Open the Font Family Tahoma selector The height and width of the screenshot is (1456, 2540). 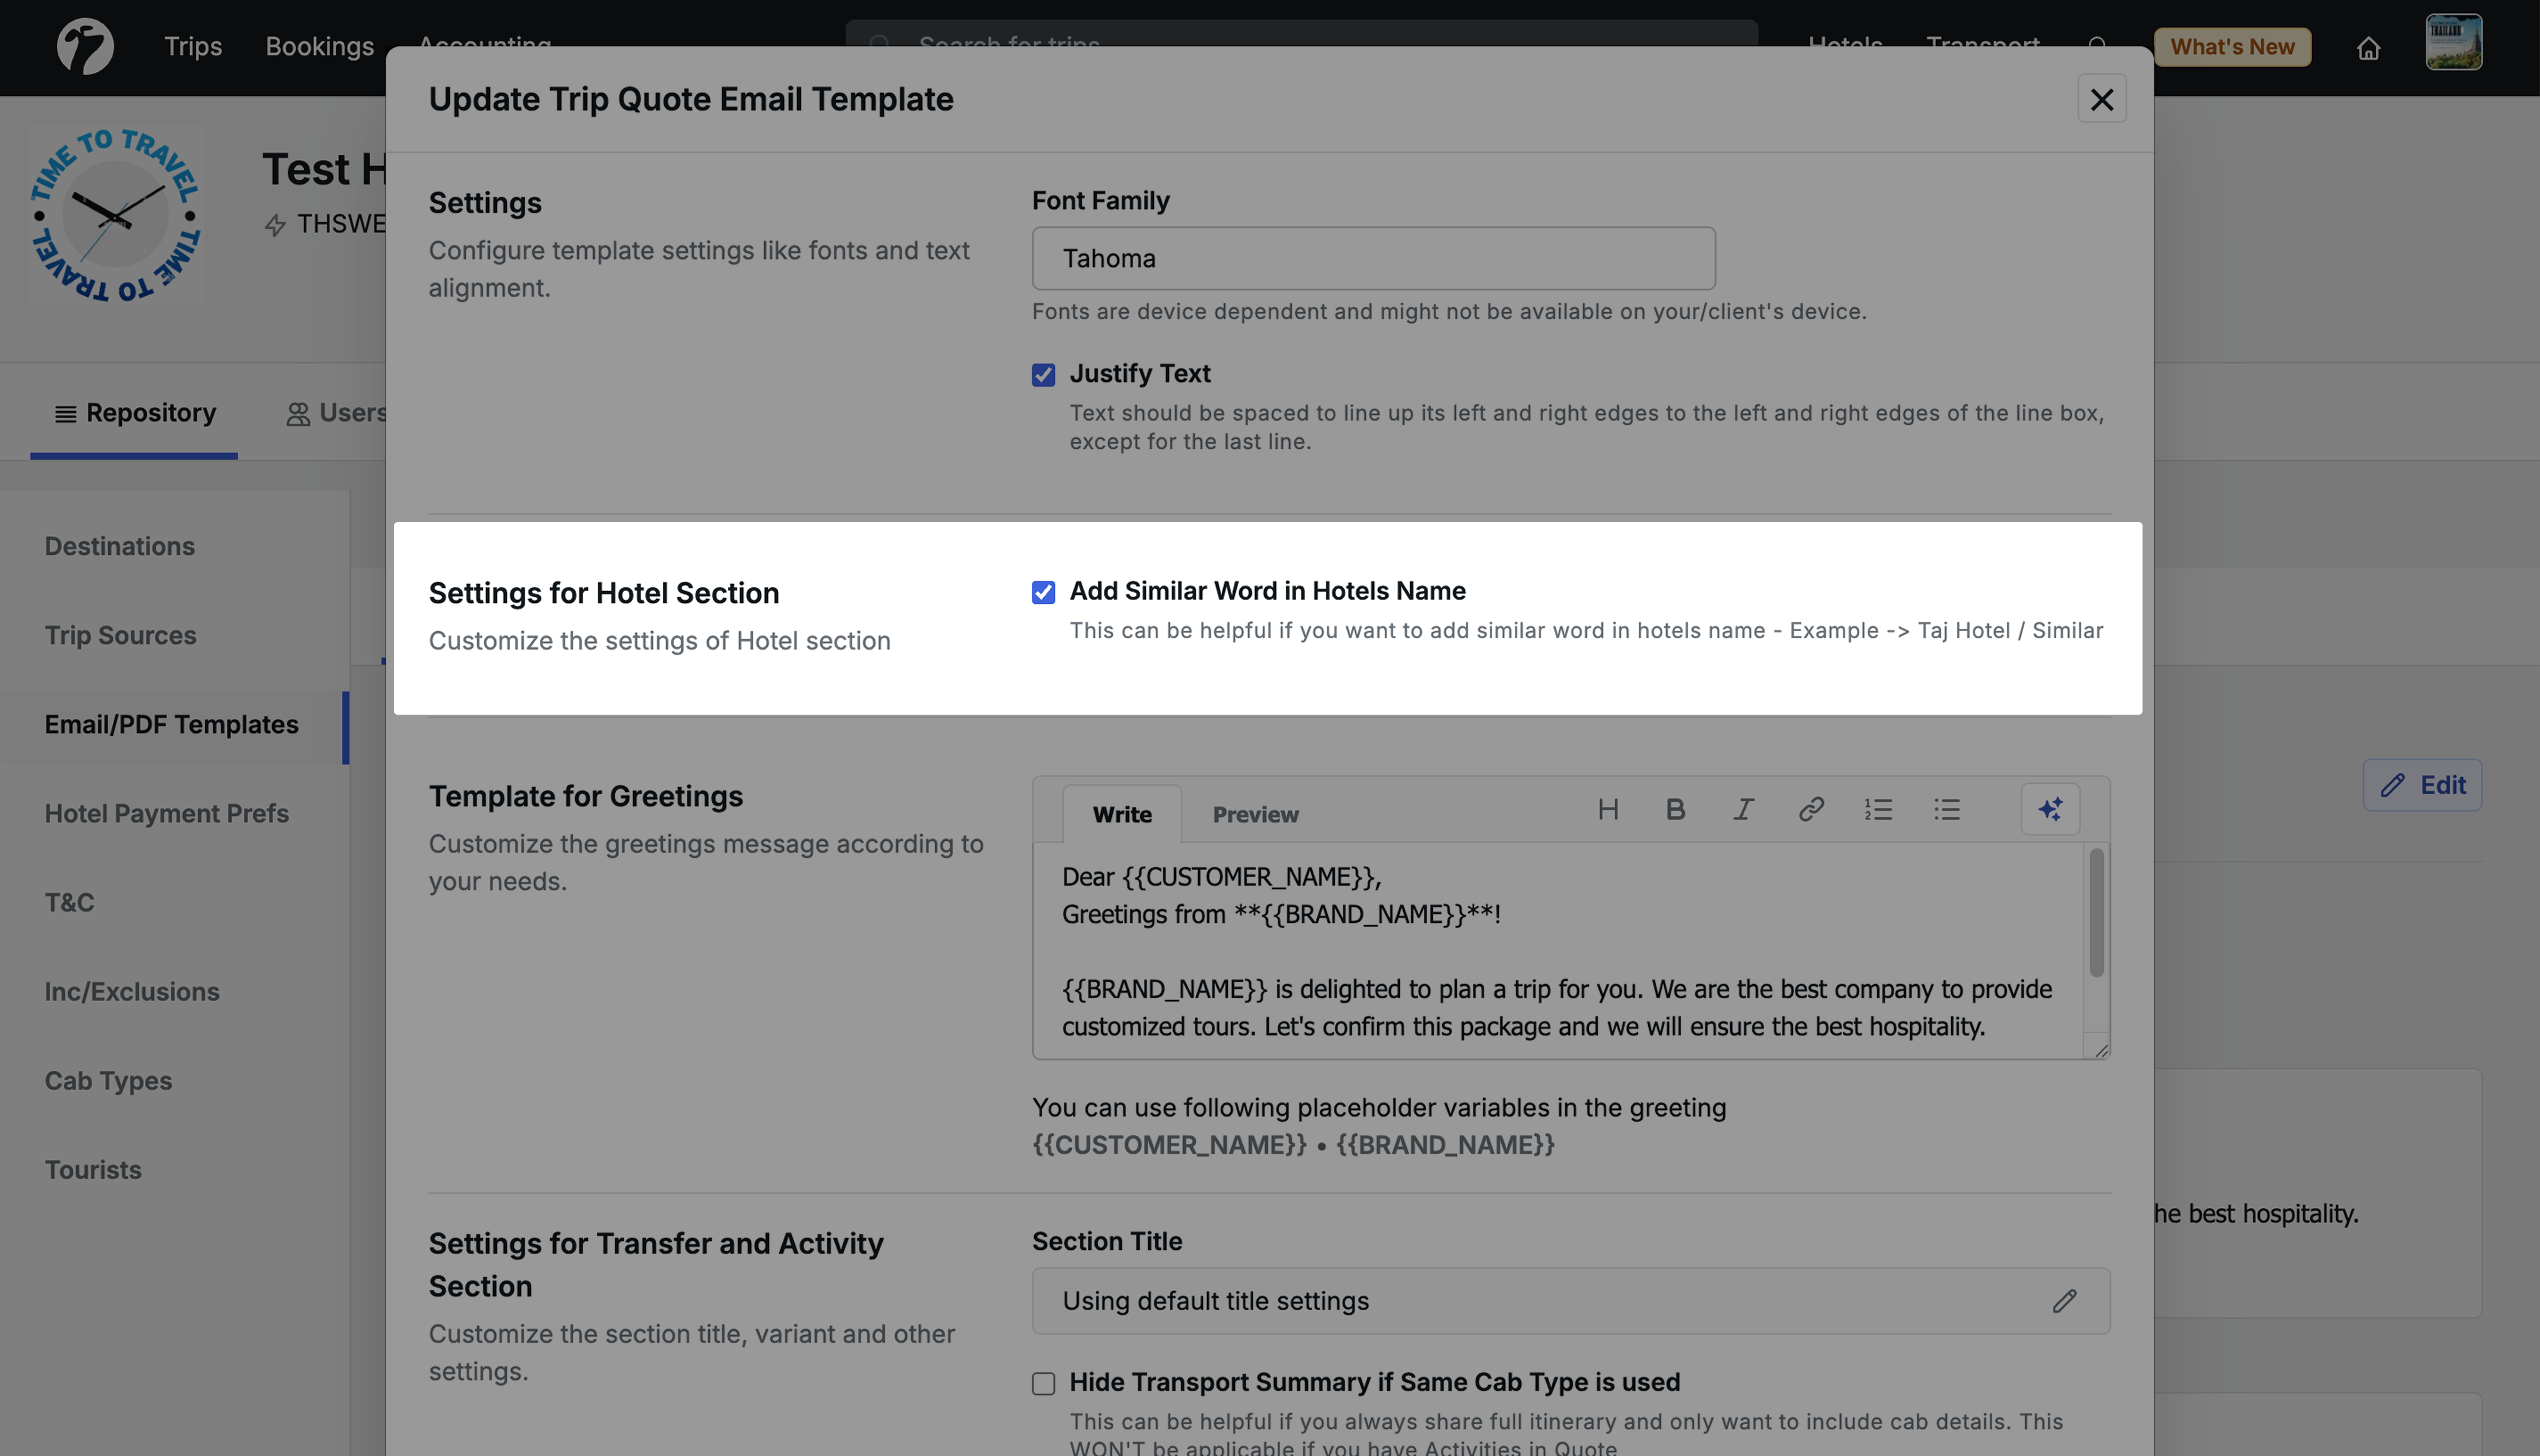1373,259
